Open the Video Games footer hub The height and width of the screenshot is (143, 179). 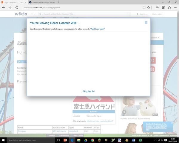[77, 136]
